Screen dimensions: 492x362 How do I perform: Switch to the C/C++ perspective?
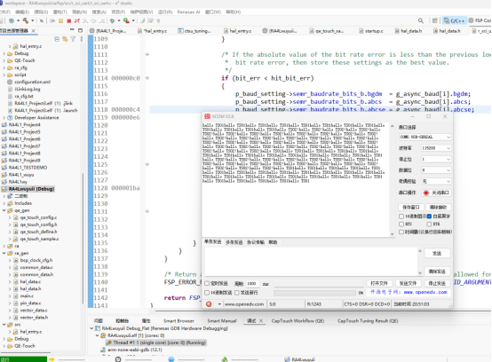click(454, 20)
